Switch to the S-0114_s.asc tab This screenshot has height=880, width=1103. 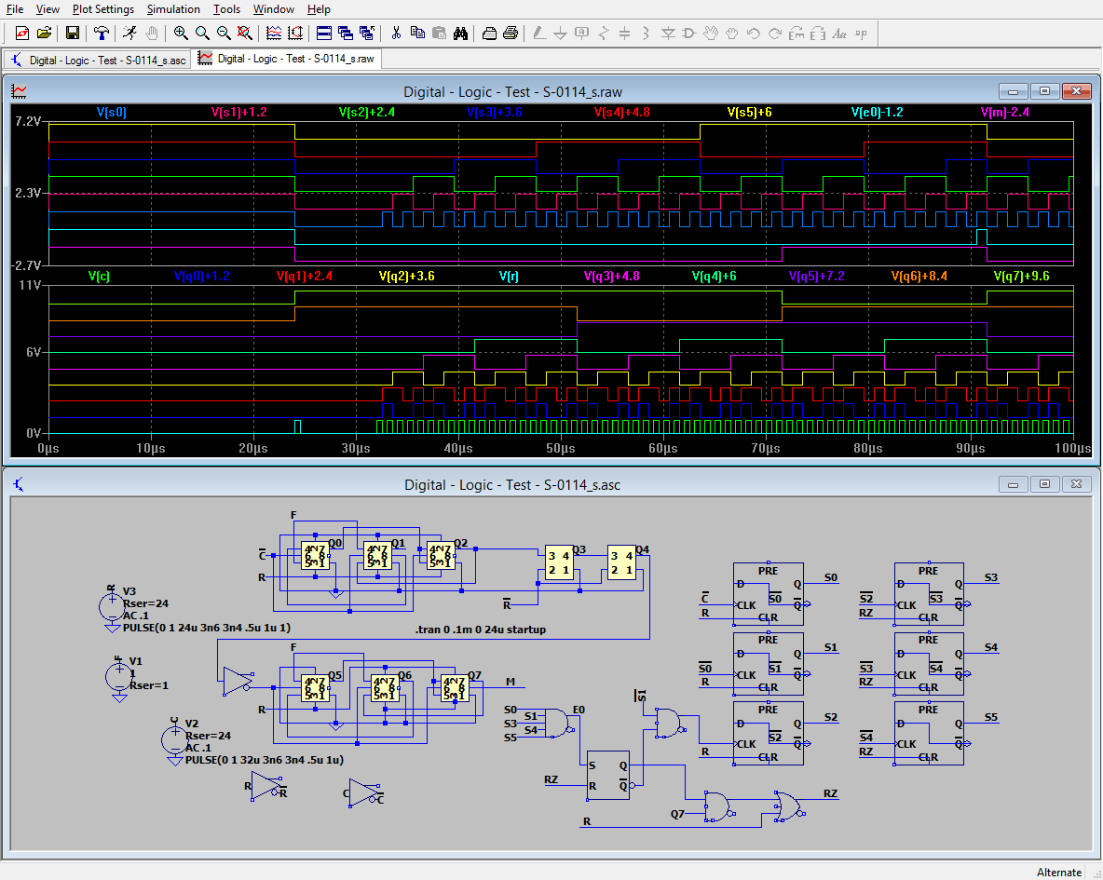pos(98,60)
